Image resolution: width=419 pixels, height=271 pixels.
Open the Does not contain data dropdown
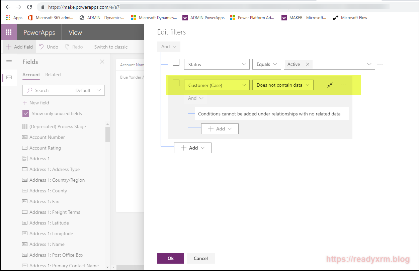coord(283,85)
